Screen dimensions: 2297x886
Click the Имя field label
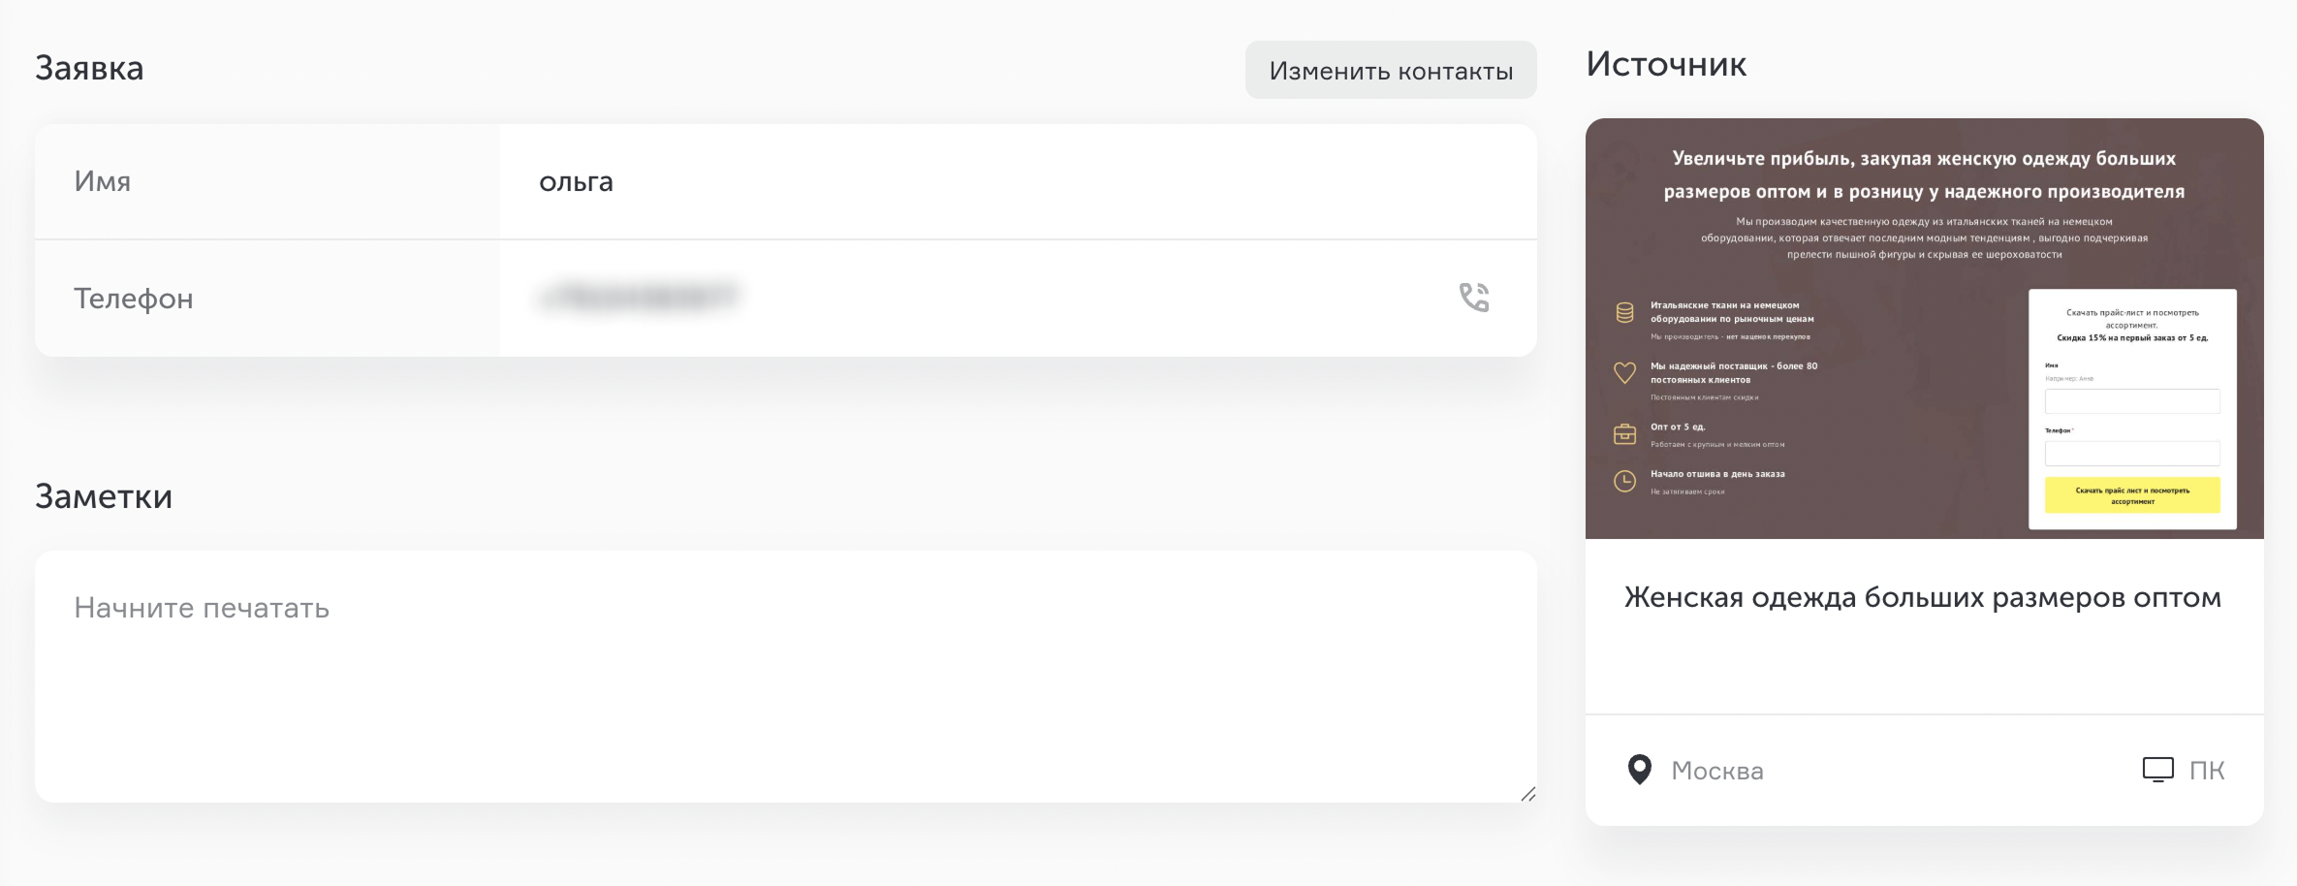(102, 181)
